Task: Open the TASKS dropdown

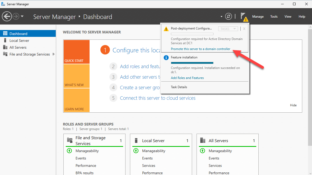Action: pyautogui.click(x=228, y=28)
